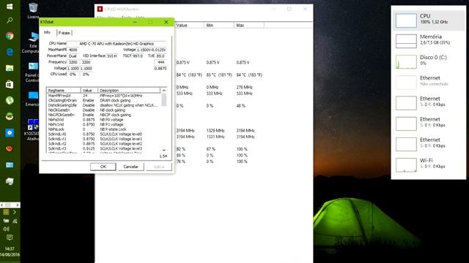Select the K10STAT Atalho desktop shortcut
Viewport: 469px width, 263px height.
pos(32,130)
